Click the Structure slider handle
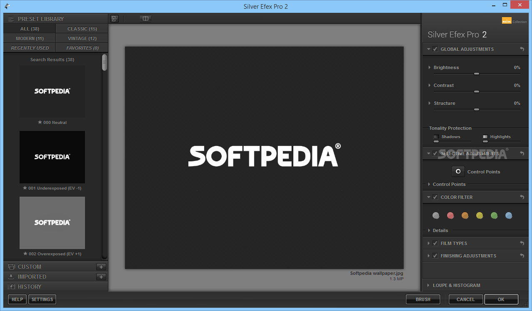The height and width of the screenshot is (311, 532). tap(477, 109)
